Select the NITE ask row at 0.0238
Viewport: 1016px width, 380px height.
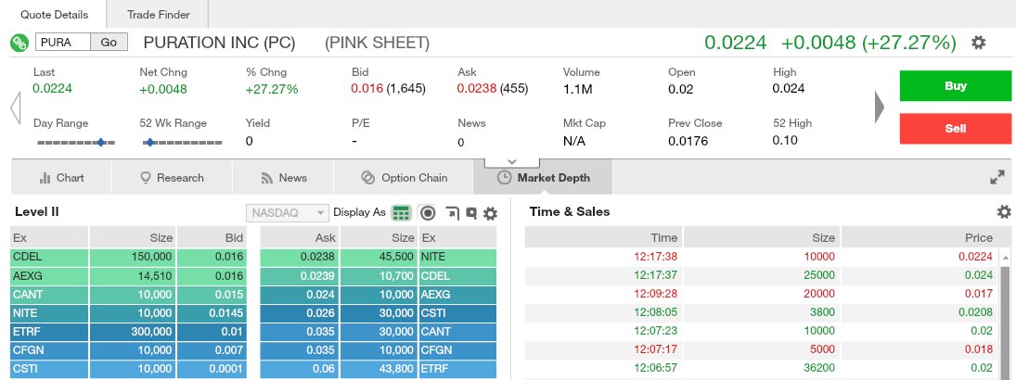379,257
